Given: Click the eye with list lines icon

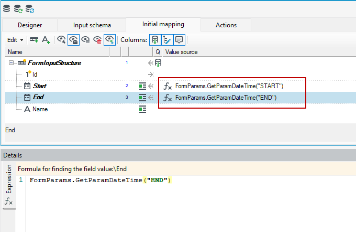Looking at the screenshot, I should tap(85, 40).
